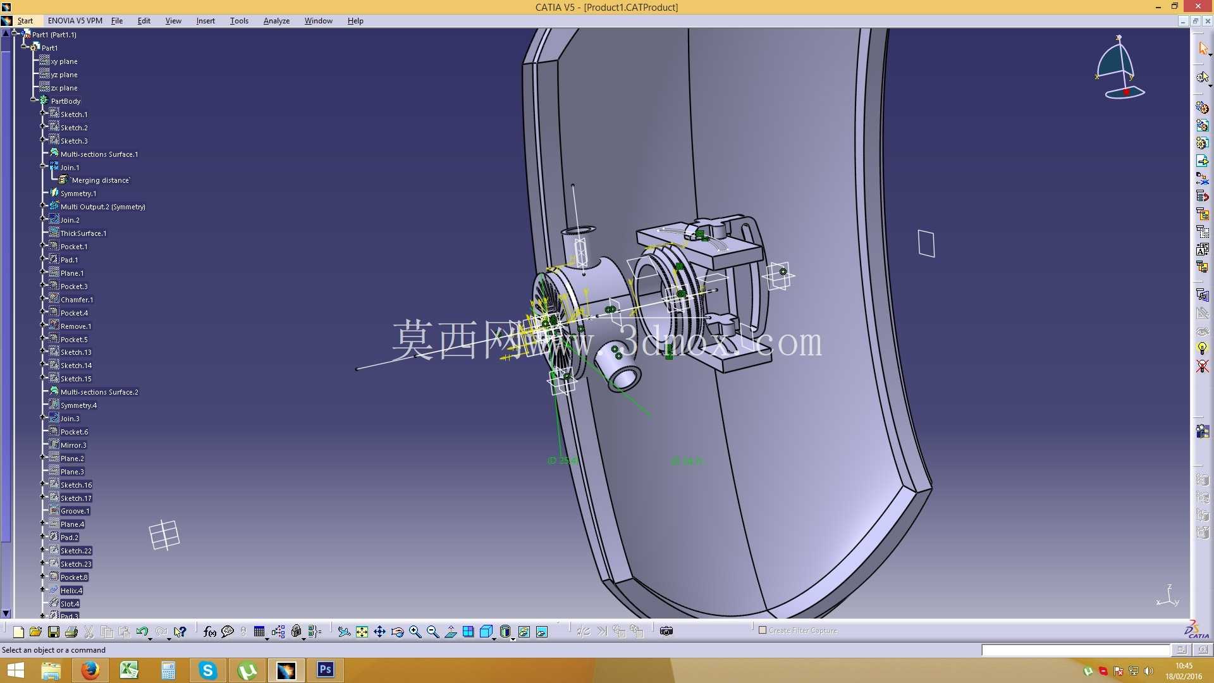Click the New document icon
This screenshot has width=1214, height=683.
pos(18,632)
